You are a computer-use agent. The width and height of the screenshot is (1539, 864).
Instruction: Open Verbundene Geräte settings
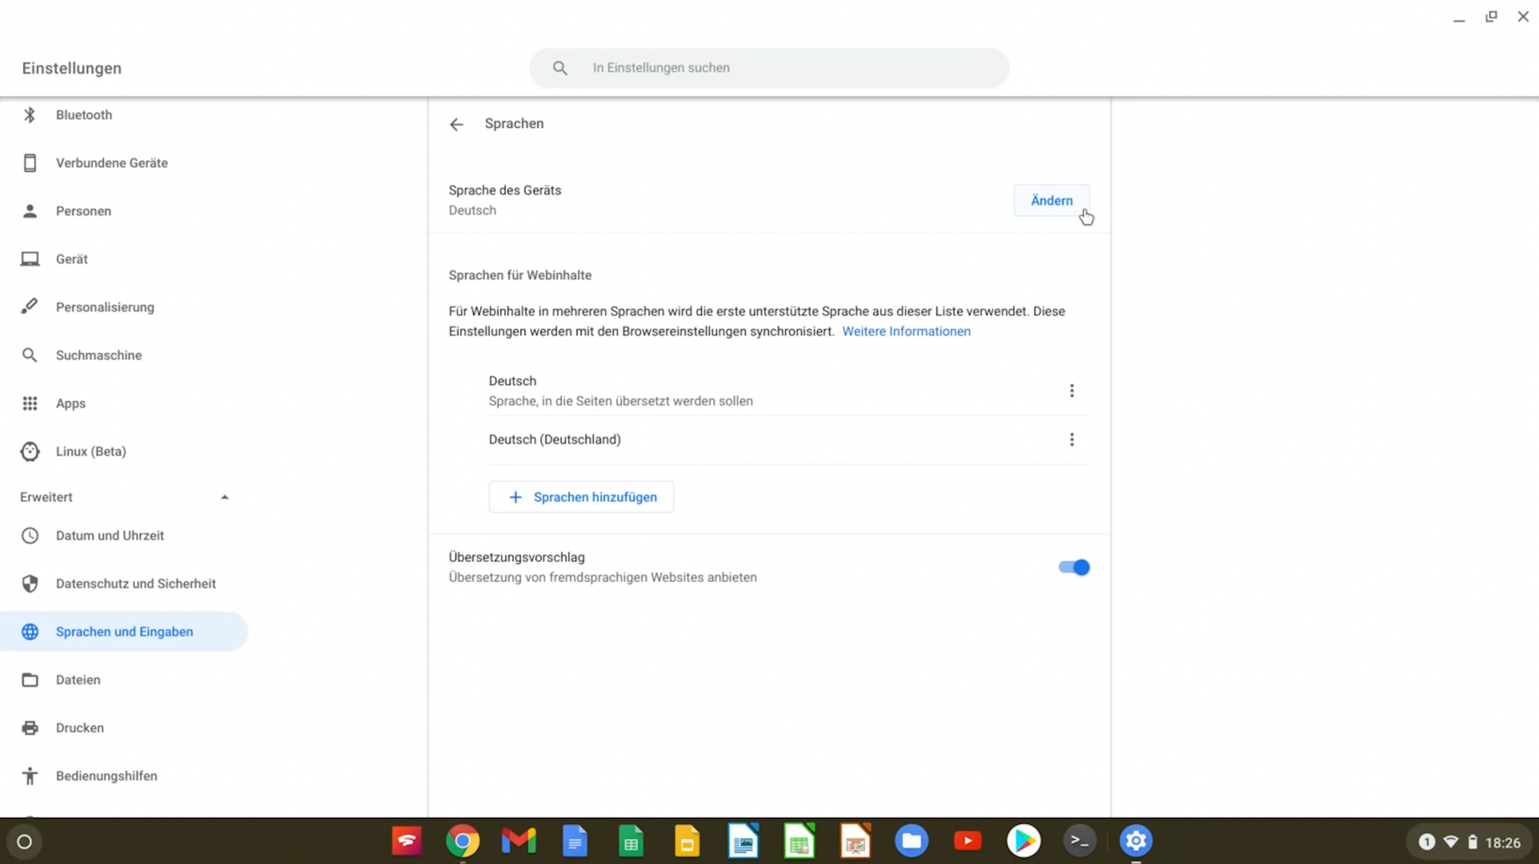pyautogui.click(x=112, y=162)
